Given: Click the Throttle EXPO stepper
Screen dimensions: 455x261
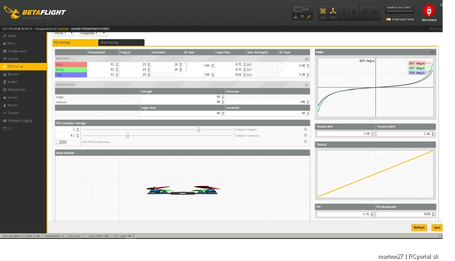Looking at the screenshot, I should click(x=433, y=134).
